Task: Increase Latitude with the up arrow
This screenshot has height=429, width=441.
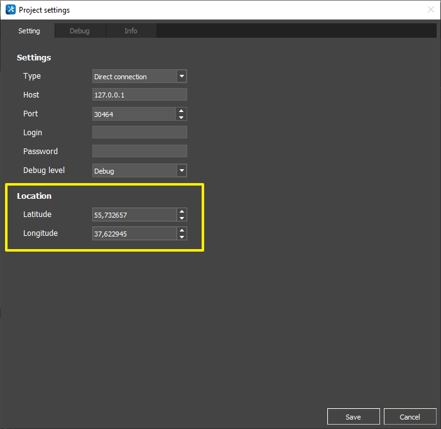Action: click(182, 211)
